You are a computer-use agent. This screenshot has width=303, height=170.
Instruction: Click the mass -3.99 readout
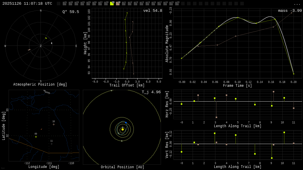coord(290,11)
